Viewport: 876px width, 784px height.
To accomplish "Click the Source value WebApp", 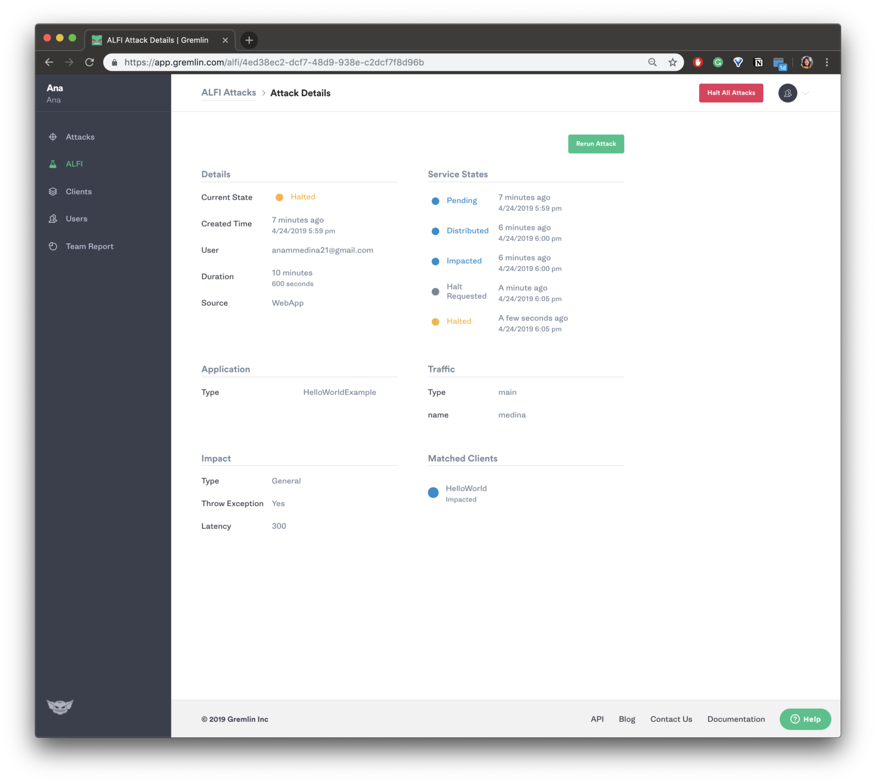I will click(287, 303).
